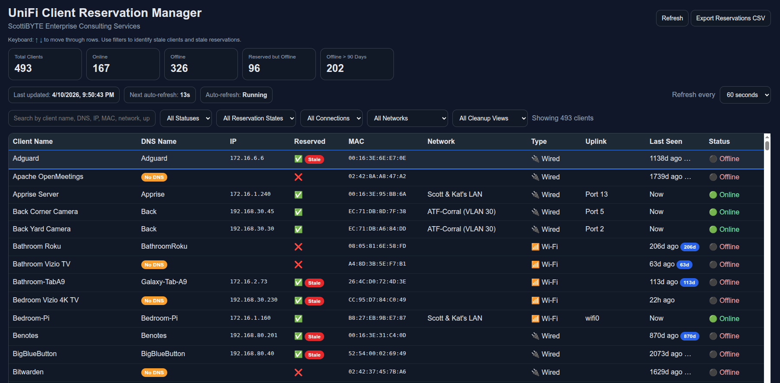Toggle the reserved checkmark for Apprise Server

298,195
